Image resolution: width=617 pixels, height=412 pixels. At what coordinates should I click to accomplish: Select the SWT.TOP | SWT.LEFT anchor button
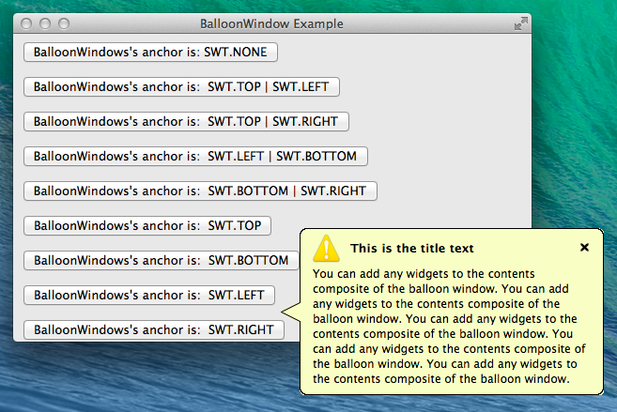pos(181,87)
